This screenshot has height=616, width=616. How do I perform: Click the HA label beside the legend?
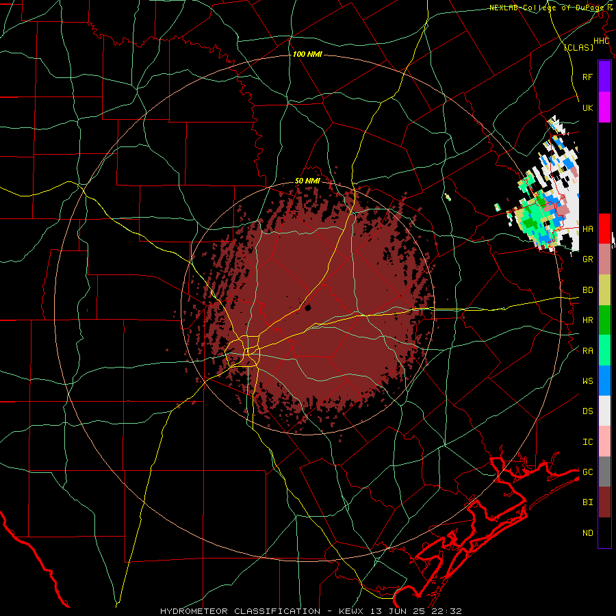pos(587,229)
